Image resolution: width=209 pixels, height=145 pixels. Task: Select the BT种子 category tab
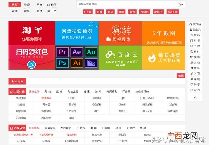click(x=52, y=5)
